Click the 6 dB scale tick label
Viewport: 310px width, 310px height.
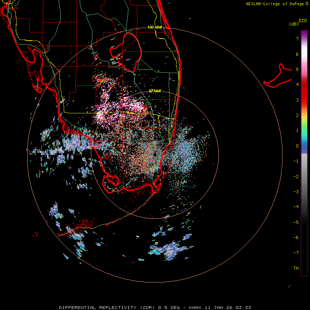(297, 54)
